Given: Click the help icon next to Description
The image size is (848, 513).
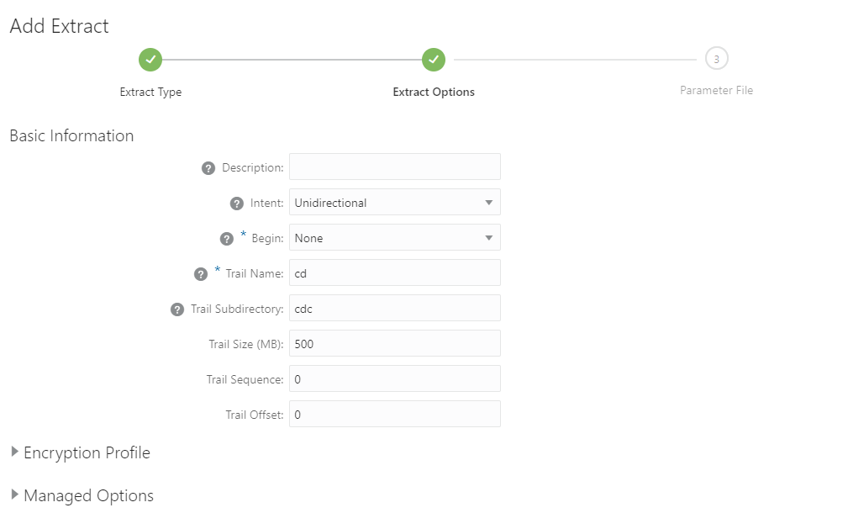Looking at the screenshot, I should (x=208, y=168).
